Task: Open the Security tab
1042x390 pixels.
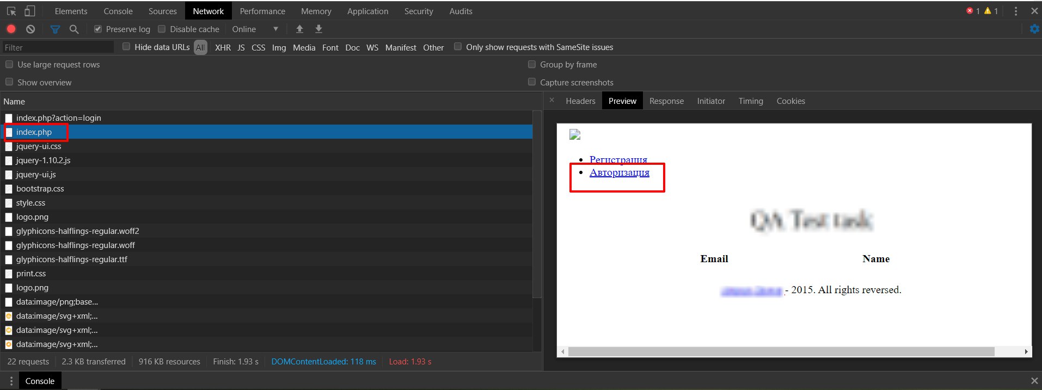Action: (419, 11)
